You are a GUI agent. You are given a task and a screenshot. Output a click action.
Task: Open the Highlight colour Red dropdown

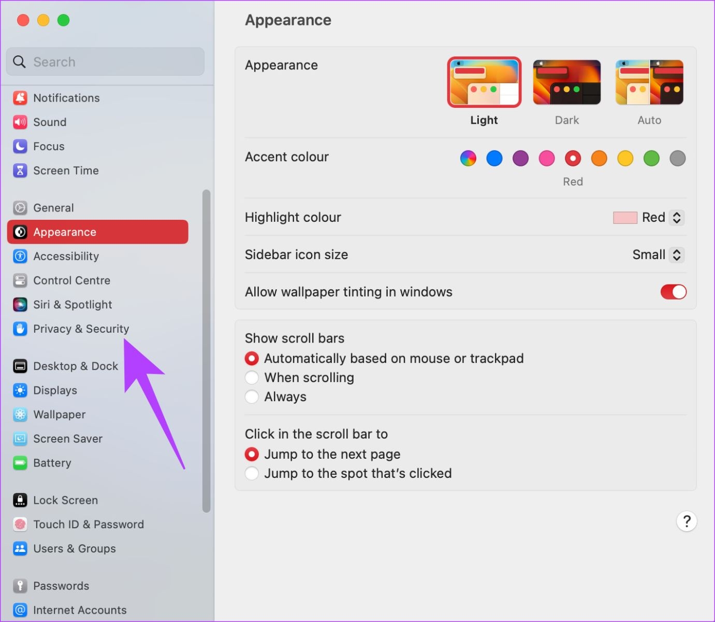click(x=676, y=218)
